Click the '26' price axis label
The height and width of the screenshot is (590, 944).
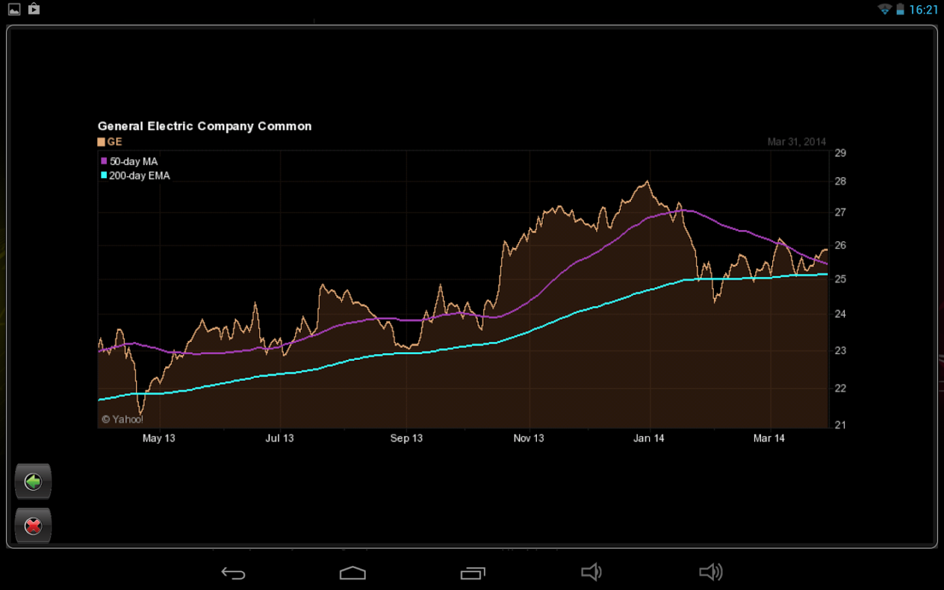(840, 245)
